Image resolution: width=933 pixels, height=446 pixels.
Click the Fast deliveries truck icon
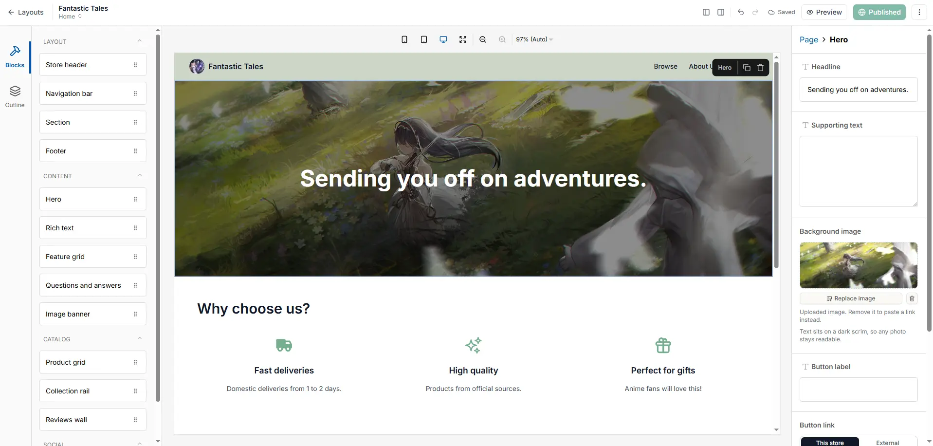(284, 345)
